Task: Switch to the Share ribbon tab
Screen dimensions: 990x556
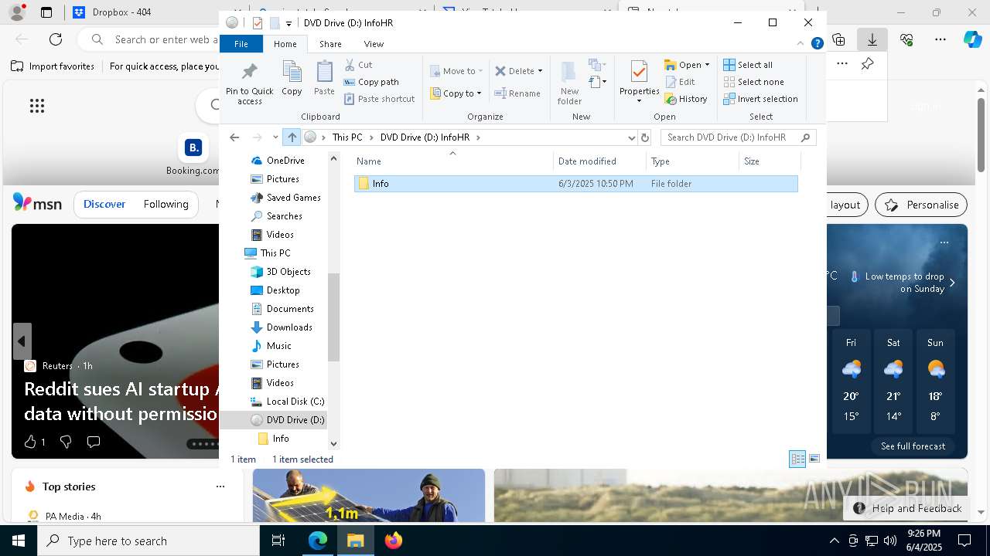Action: point(330,44)
